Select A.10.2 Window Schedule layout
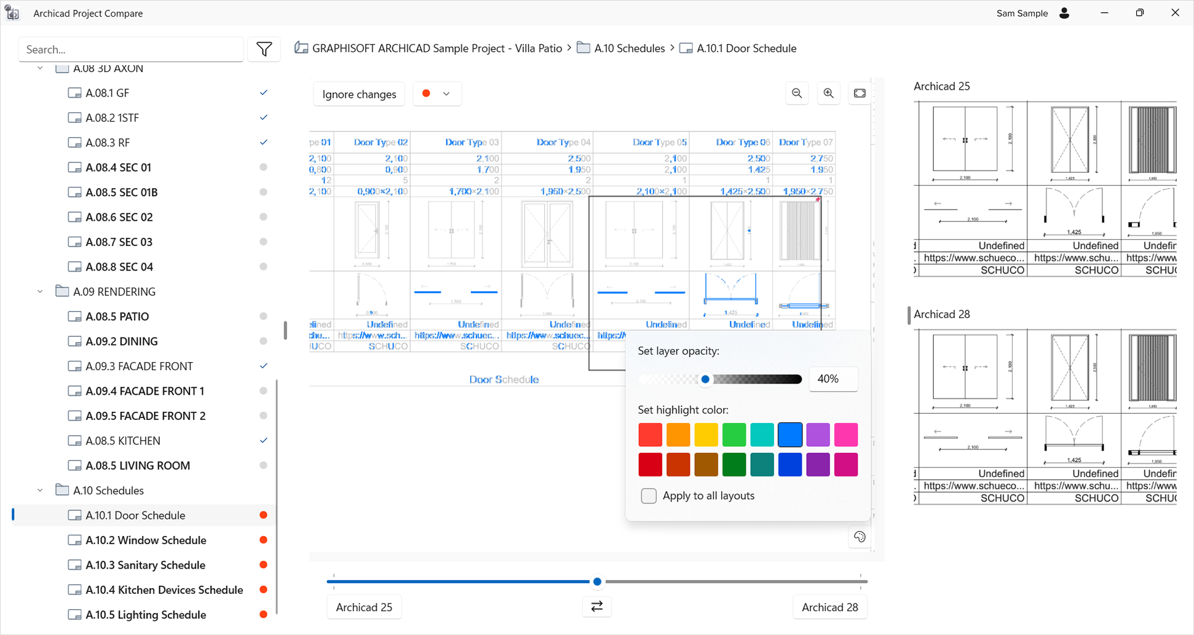 click(146, 540)
